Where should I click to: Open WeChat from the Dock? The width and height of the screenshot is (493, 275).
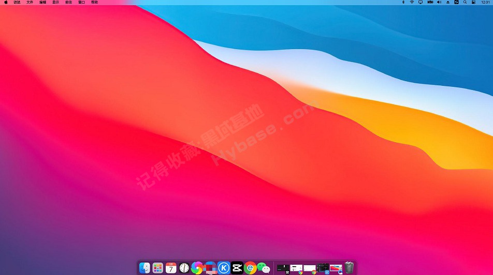tap(264, 268)
